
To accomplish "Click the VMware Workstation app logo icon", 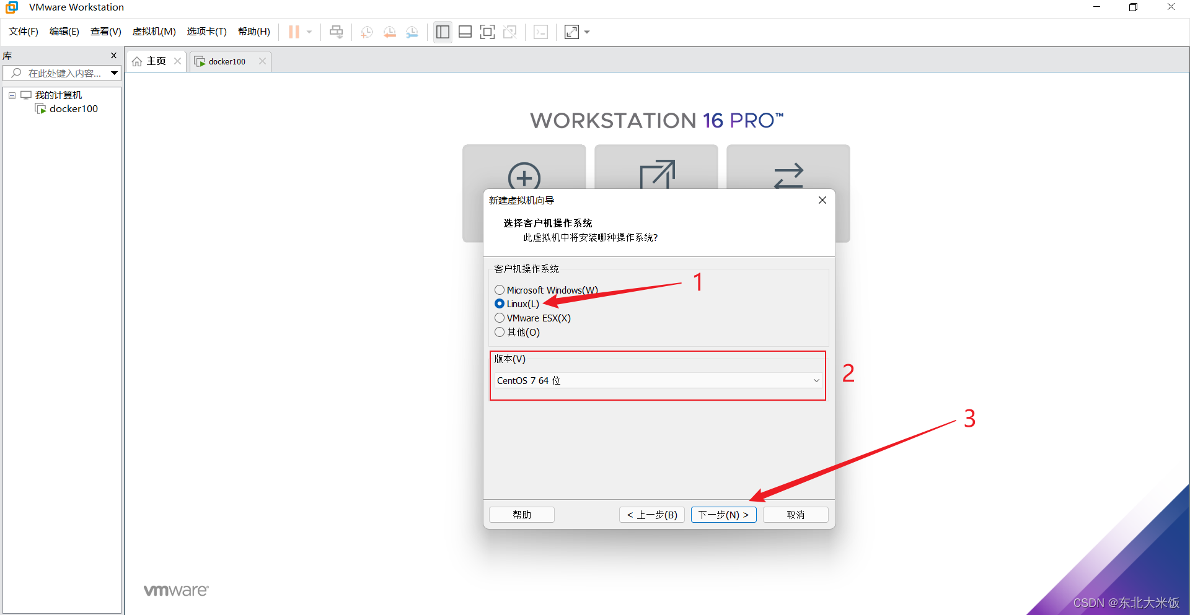I will [12, 7].
